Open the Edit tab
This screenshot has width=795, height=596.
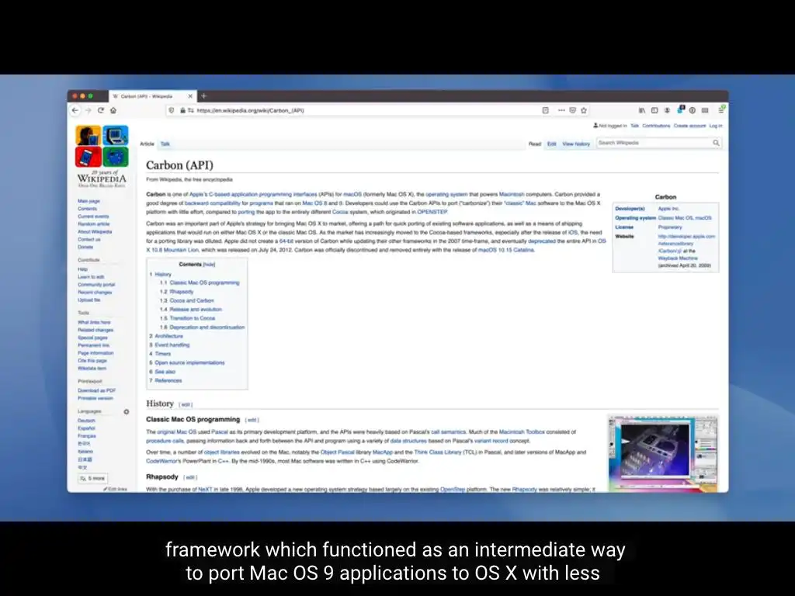[x=552, y=144]
